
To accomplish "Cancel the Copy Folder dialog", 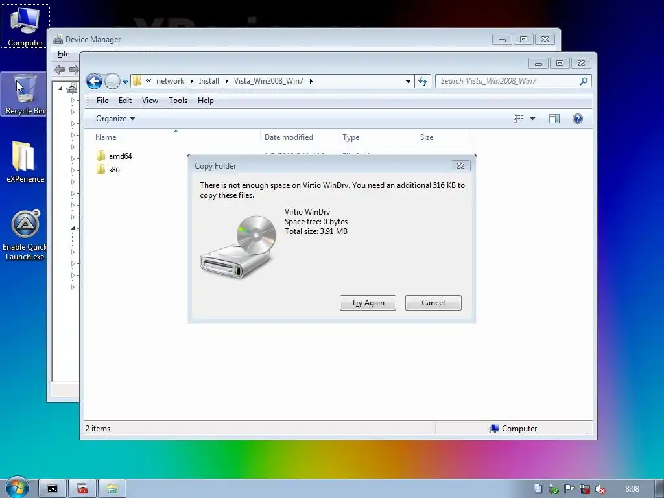I will coord(433,303).
